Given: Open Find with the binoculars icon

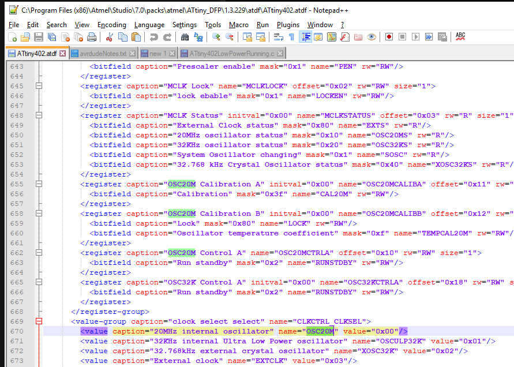Looking at the screenshot, I should point(185,37).
